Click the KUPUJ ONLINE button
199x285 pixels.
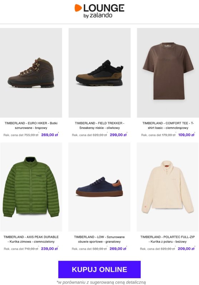coord(99,269)
